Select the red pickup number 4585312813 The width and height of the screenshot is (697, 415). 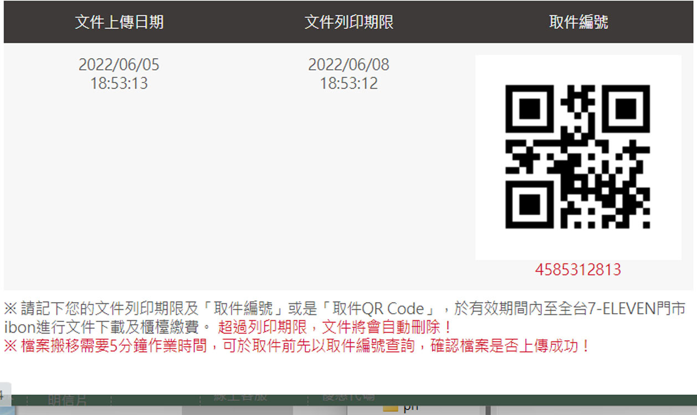tap(578, 270)
